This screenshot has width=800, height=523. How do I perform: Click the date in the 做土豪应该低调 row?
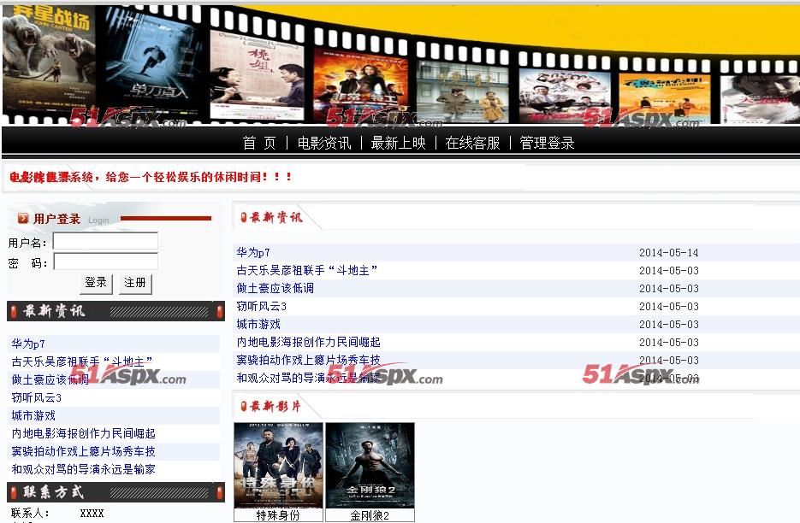coord(669,288)
